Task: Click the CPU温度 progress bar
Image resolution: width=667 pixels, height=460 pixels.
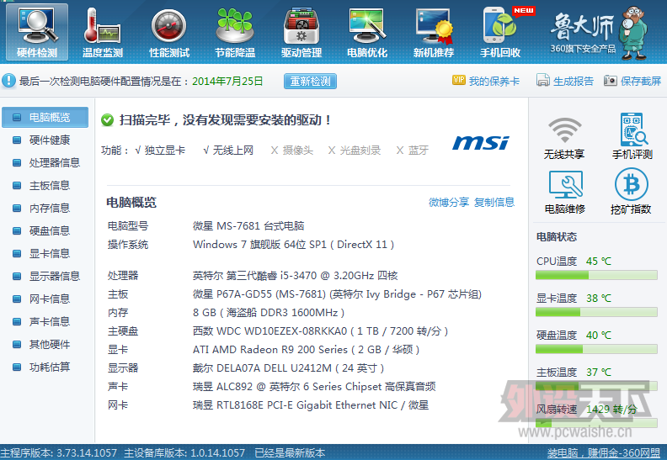Action: [x=596, y=275]
